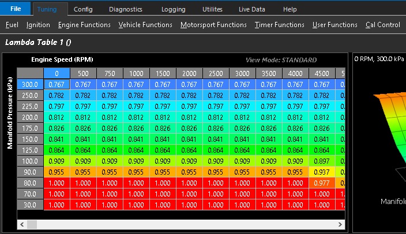Select the 2500 RPM column header
This screenshot has height=234, width=406.
click(x=216, y=74)
